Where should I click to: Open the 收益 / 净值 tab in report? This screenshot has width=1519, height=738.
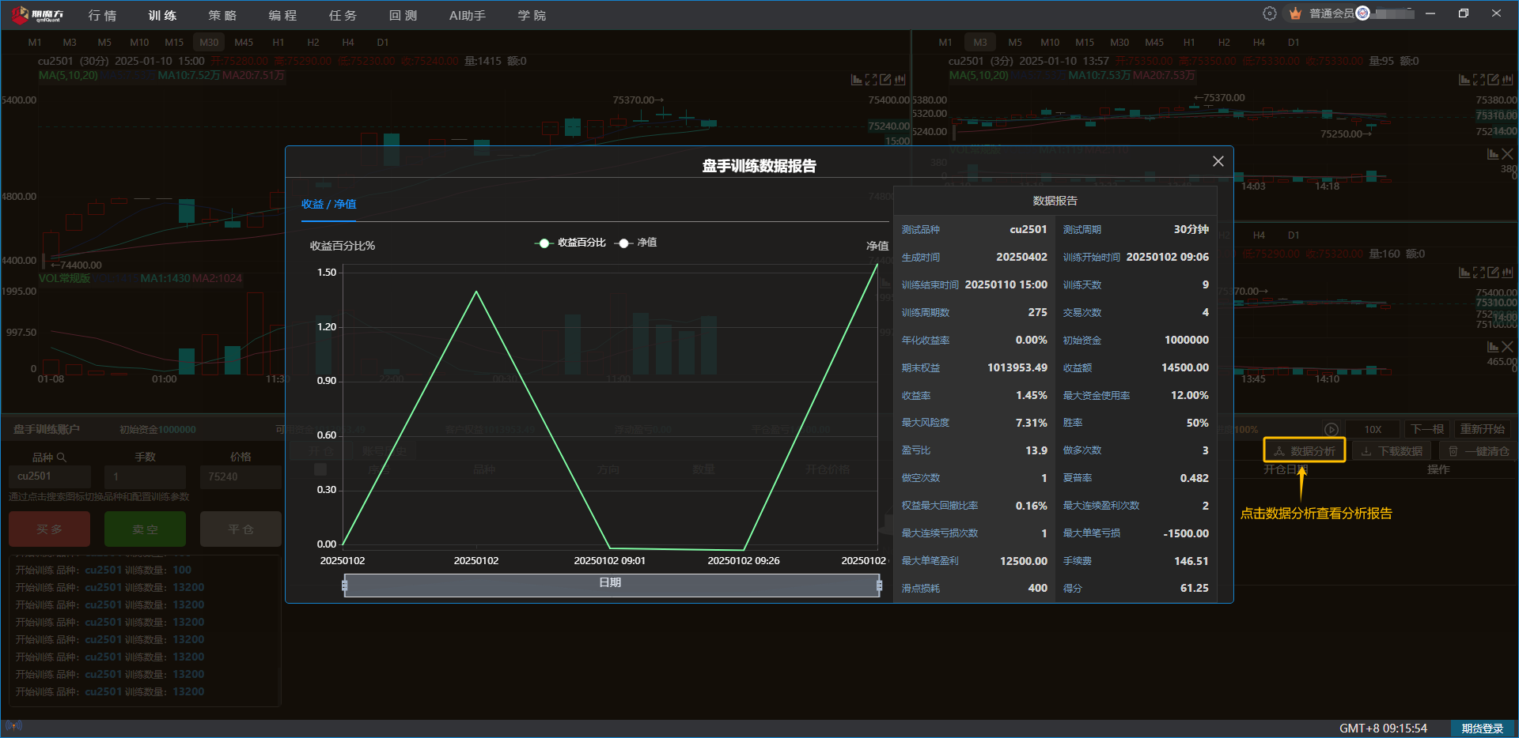click(328, 204)
